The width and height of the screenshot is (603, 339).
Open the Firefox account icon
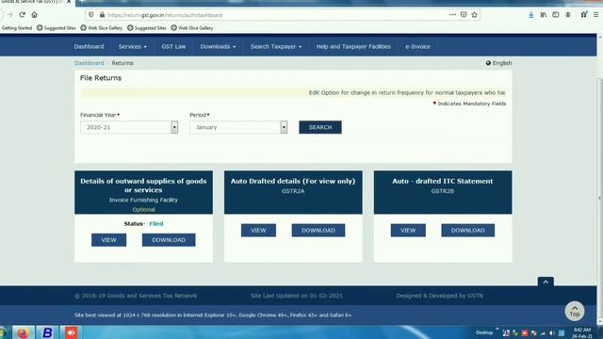pyautogui.click(x=568, y=15)
